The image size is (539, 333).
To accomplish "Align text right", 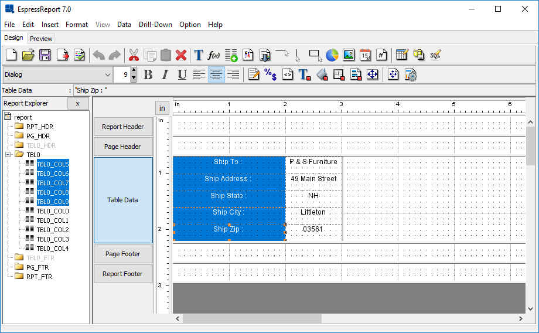I will coord(233,74).
